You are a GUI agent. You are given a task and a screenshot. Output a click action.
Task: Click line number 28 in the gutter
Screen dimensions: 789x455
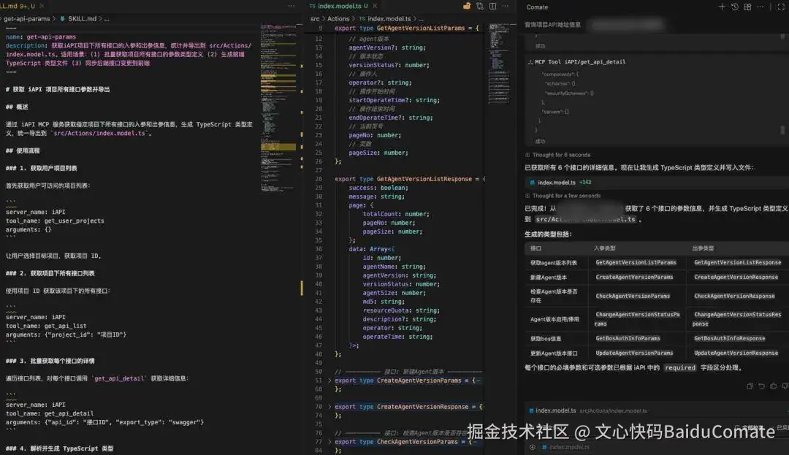point(319,179)
